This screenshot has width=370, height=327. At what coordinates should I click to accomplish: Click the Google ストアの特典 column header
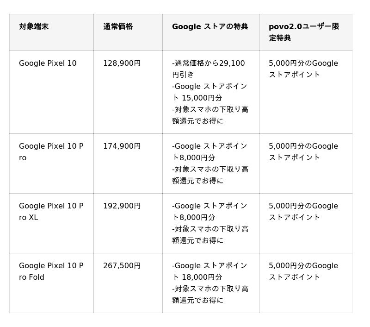point(210,27)
